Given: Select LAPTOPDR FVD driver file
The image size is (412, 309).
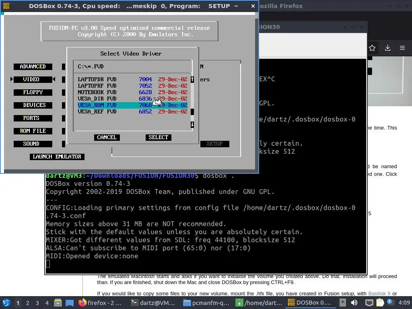Looking at the screenshot, I should (x=132, y=79).
